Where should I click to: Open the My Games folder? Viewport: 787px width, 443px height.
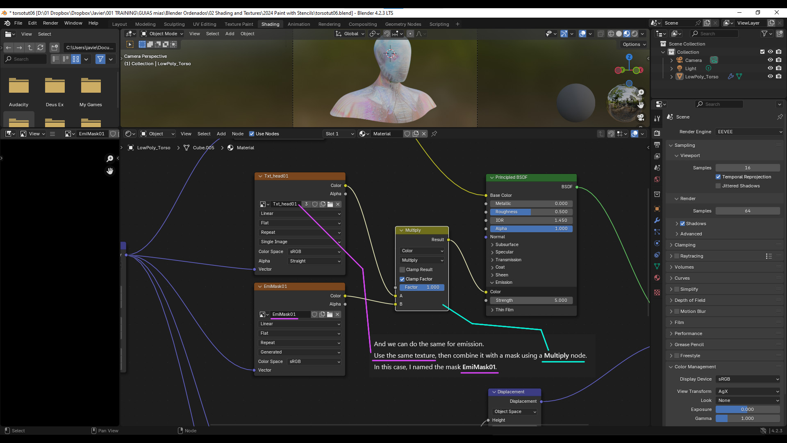coord(91,91)
